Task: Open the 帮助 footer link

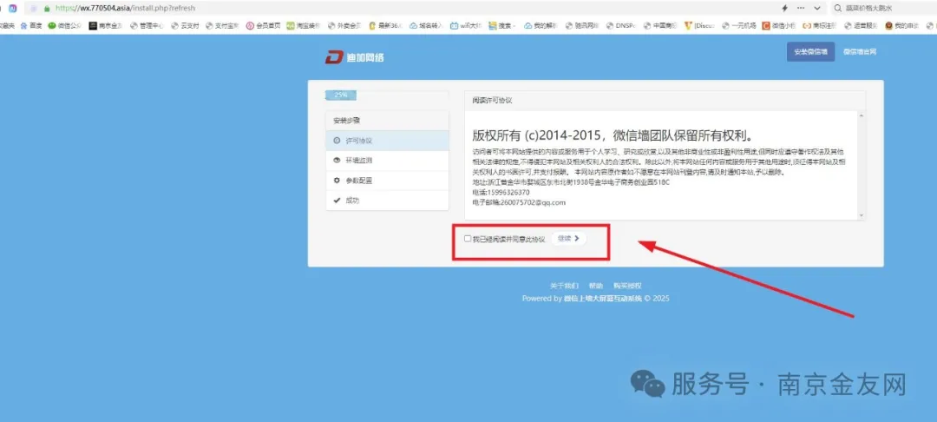Action: 596,287
